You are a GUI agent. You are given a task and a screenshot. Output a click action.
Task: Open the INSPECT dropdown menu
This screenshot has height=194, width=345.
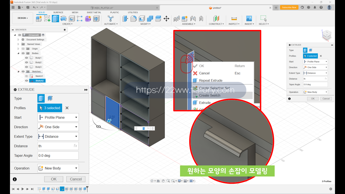coord(234,24)
